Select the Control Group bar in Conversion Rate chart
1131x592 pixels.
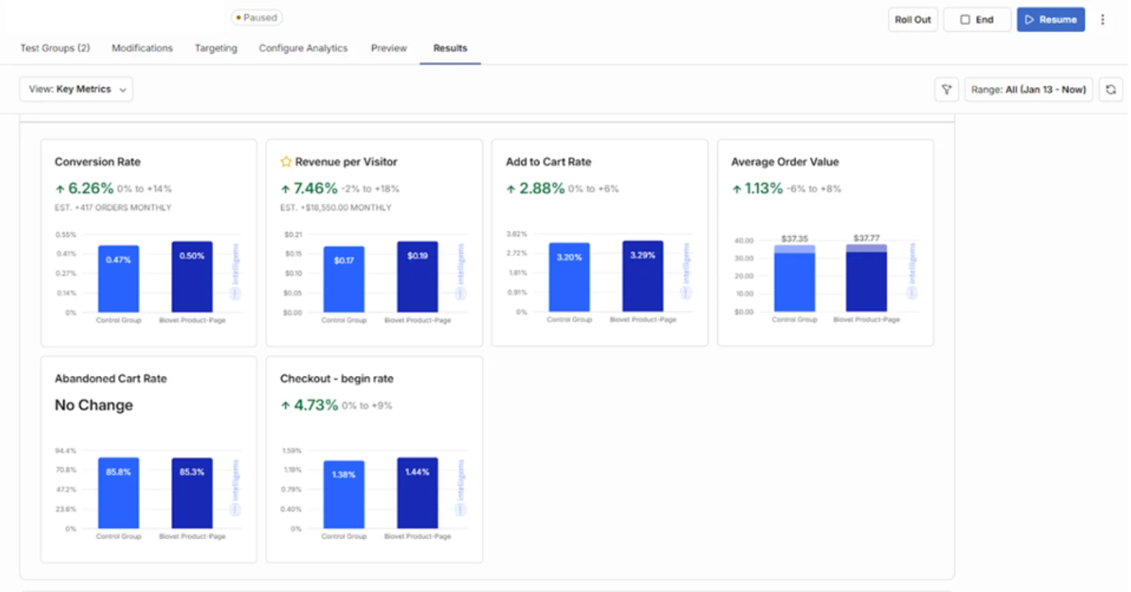pyautogui.click(x=118, y=279)
